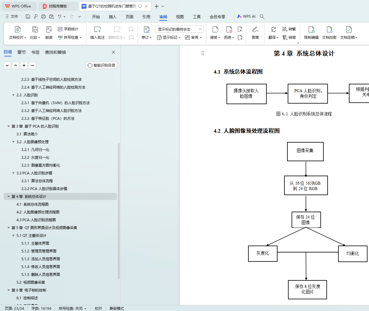The width and height of the screenshot is (369, 311).
Task: Collapse 第 4 章 系统总体设计 tree node
Action: (9, 197)
